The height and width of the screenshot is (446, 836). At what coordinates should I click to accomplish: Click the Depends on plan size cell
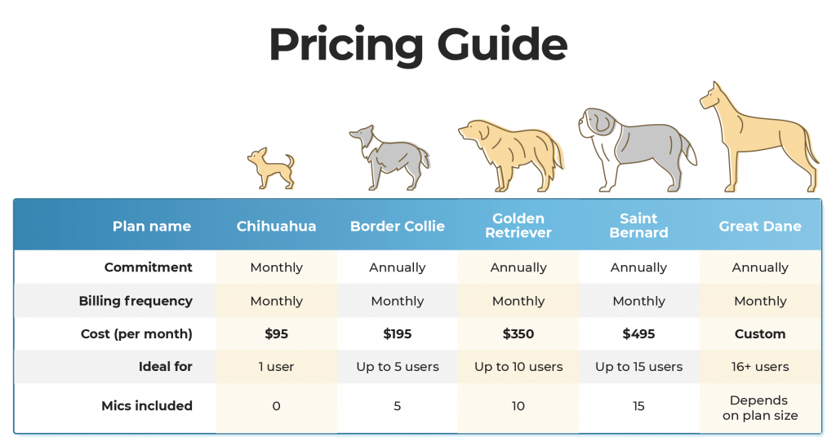pyautogui.click(x=760, y=408)
